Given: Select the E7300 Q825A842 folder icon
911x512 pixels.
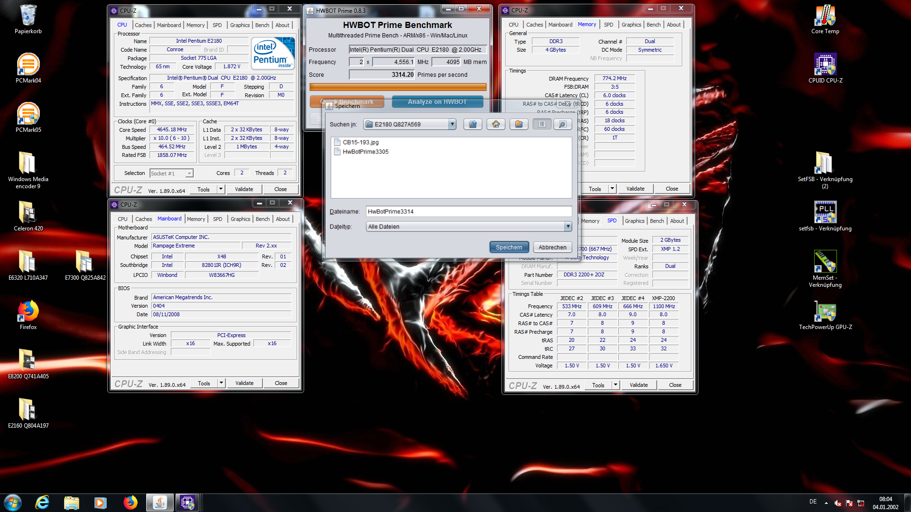Looking at the screenshot, I should tap(85, 265).
